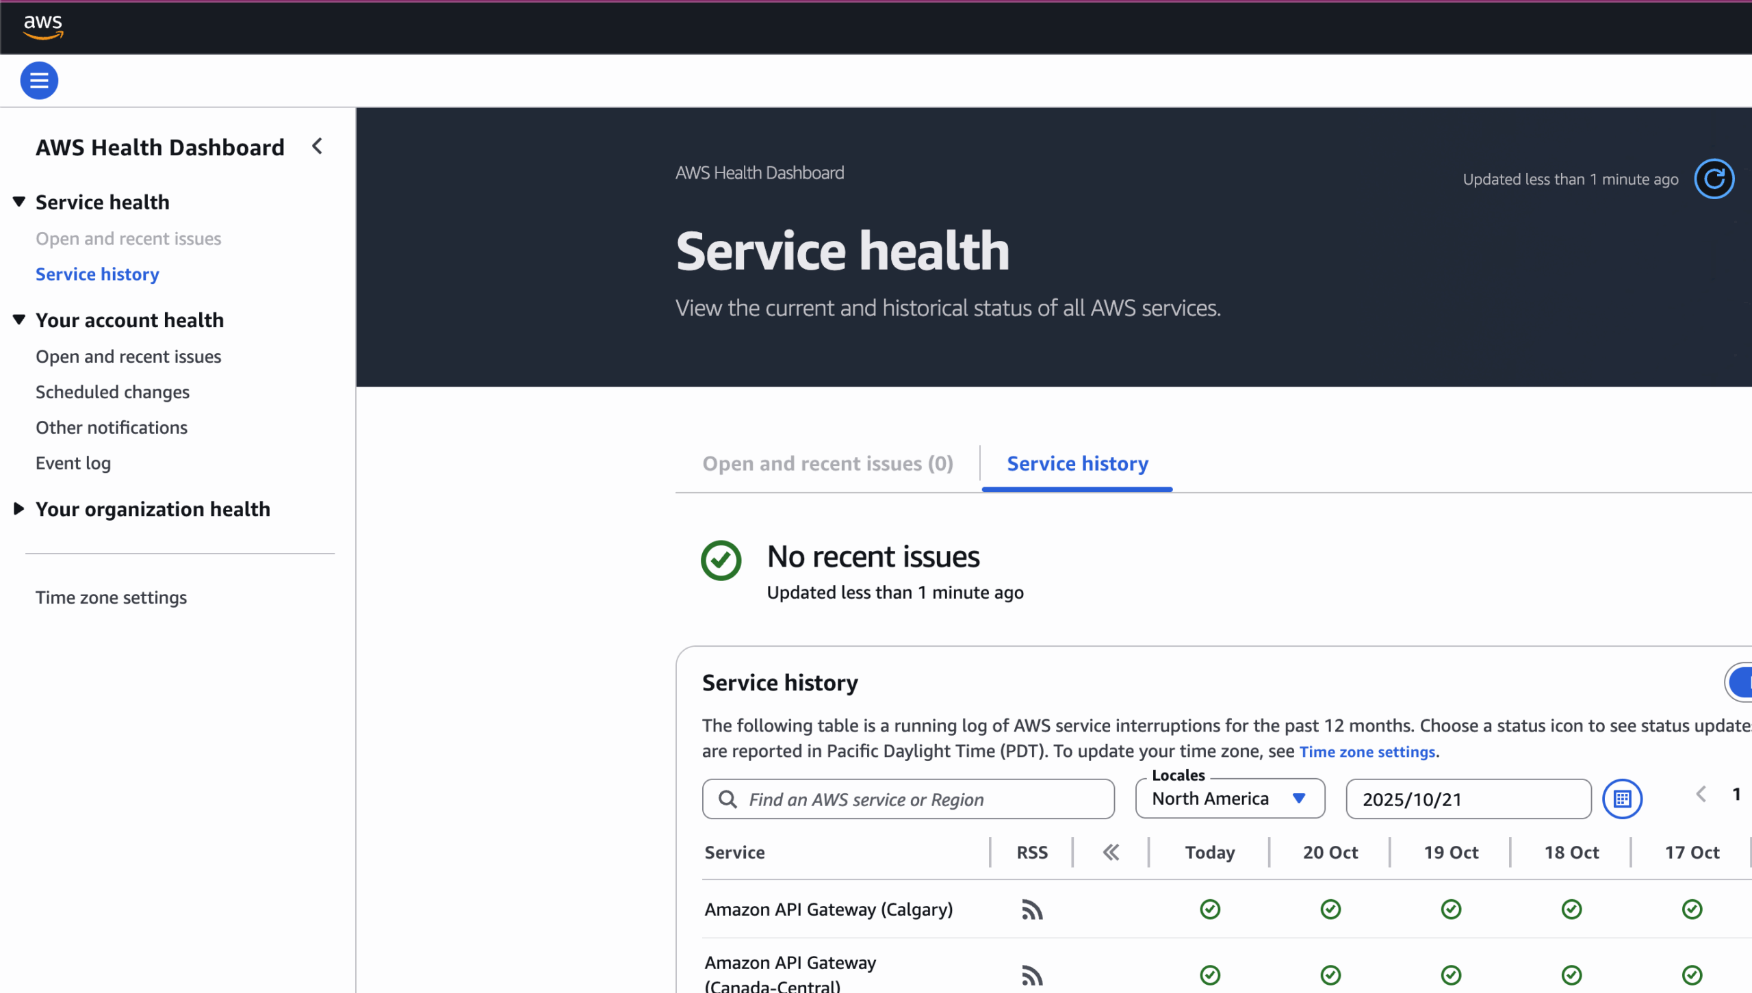Expand Your organization health section

(19, 508)
